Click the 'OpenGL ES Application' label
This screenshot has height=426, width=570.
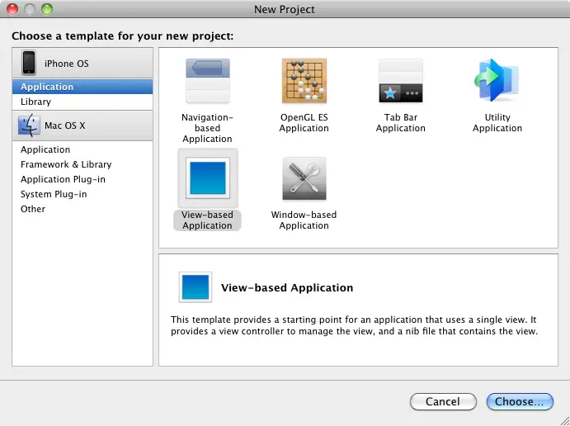[x=304, y=122]
